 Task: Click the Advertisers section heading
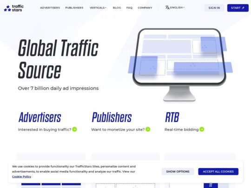pos(40,117)
